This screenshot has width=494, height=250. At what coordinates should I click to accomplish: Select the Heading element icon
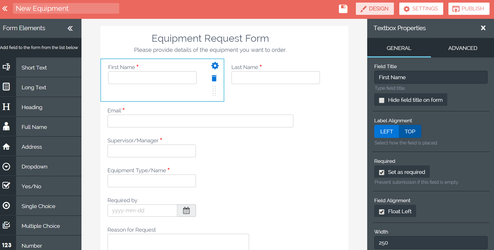tap(6, 107)
